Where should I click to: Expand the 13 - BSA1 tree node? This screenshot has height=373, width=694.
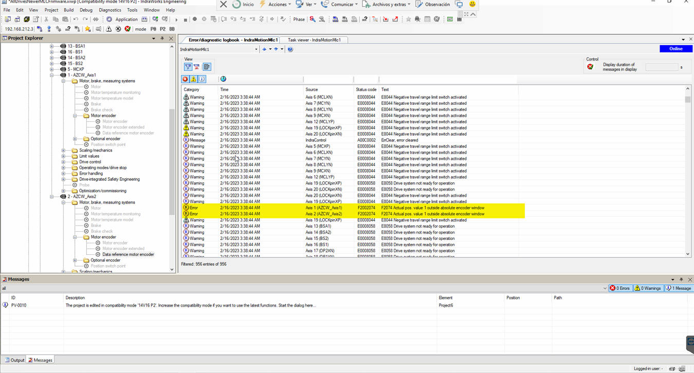(51, 46)
